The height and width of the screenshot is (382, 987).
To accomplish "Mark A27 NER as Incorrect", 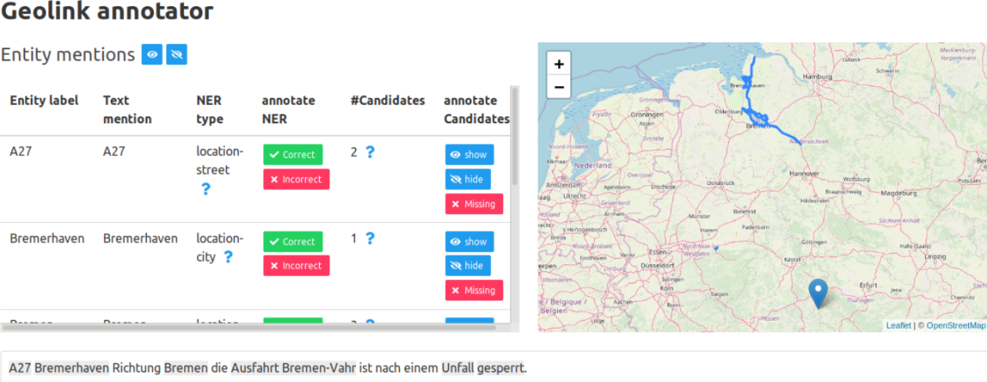I will click(295, 180).
